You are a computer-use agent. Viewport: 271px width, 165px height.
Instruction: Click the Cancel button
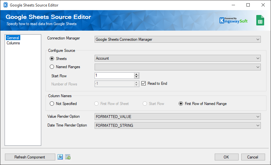[x=253, y=157]
